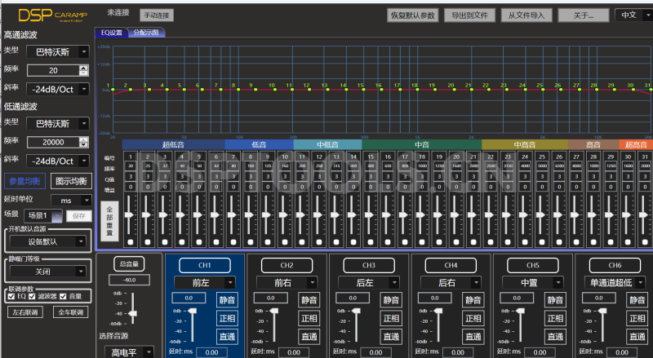Switch to the 分配示图 tab

[x=148, y=33]
